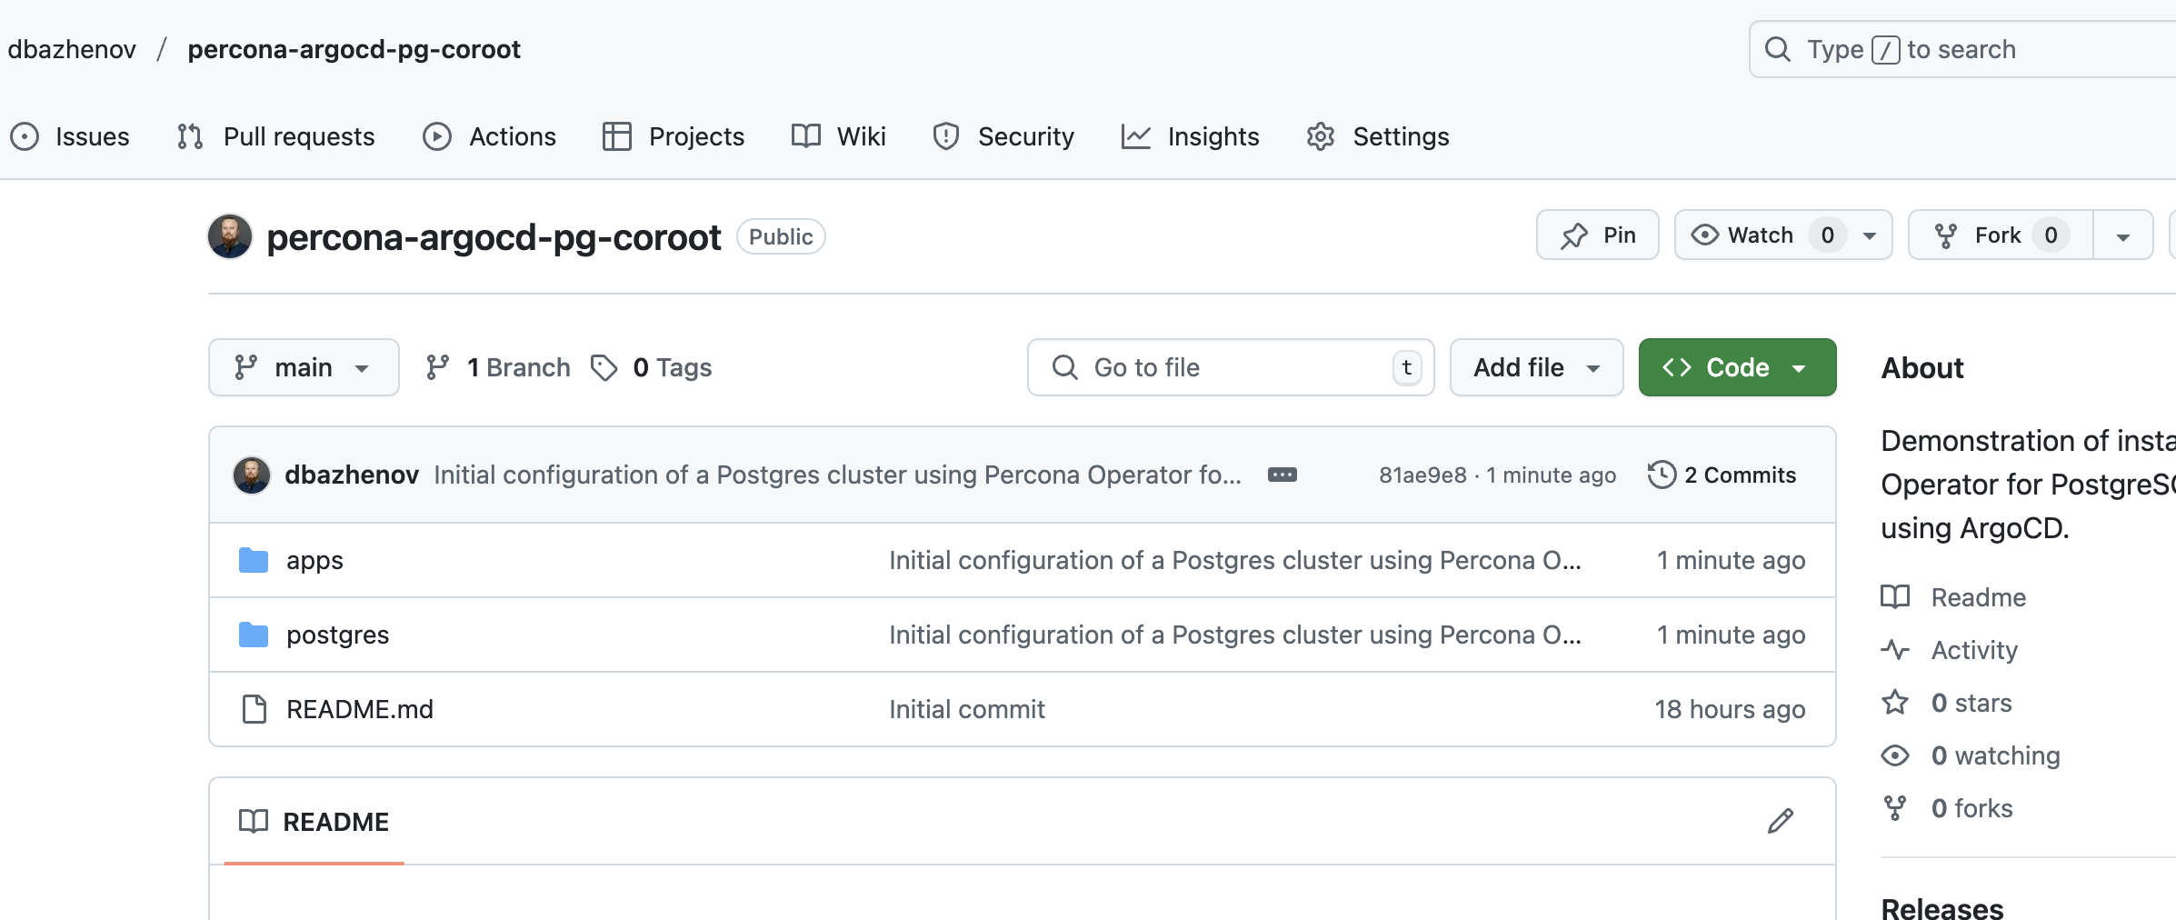The image size is (2176, 920).
Task: Click the pulse icon beside Activity
Action: pyautogui.click(x=1895, y=650)
